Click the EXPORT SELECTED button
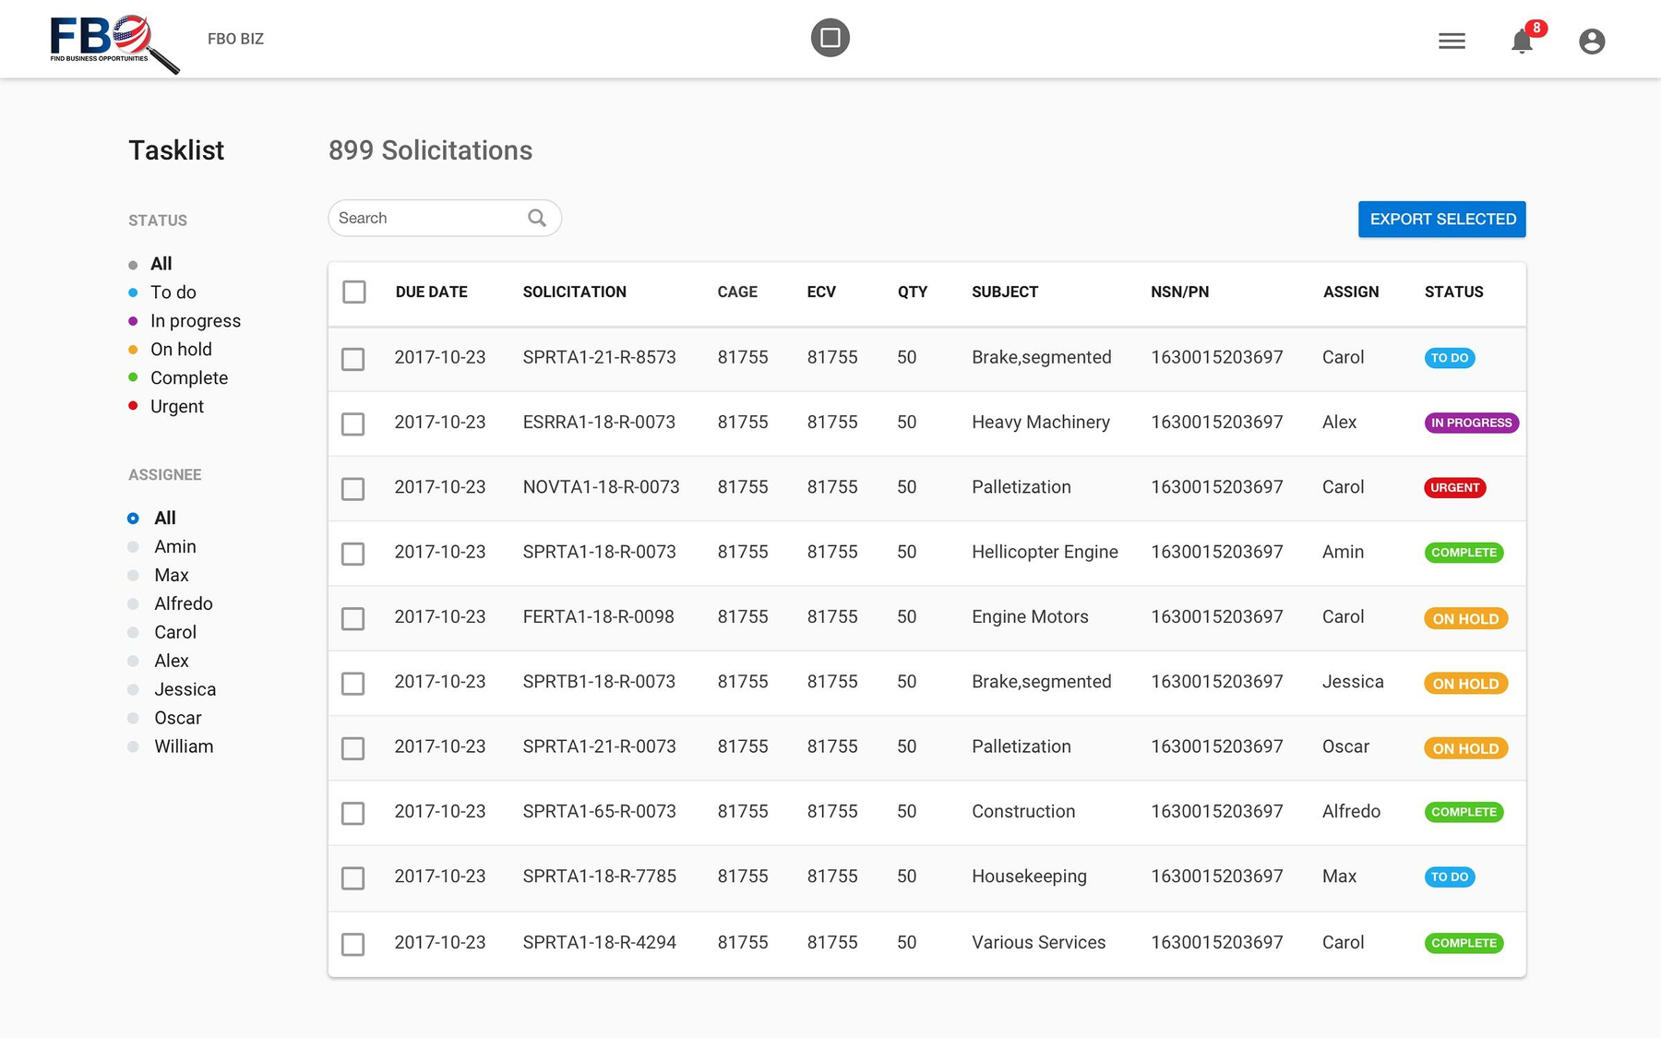The image size is (1661, 1038). pyautogui.click(x=1441, y=219)
